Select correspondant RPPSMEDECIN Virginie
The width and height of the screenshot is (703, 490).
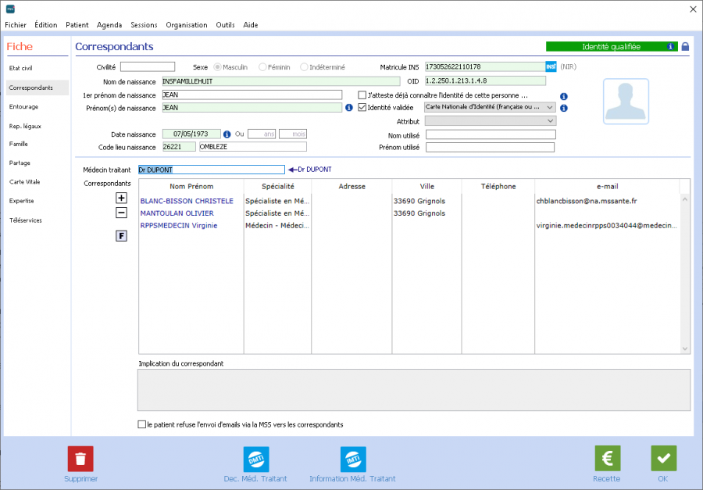pyautogui.click(x=178, y=226)
